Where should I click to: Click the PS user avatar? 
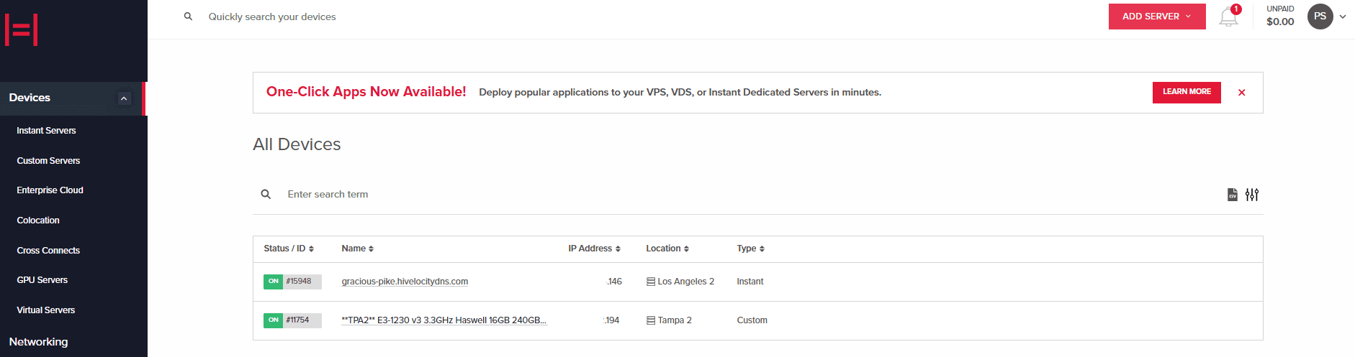coord(1320,17)
